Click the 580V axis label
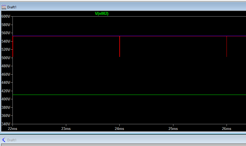 click(x=6, y=25)
